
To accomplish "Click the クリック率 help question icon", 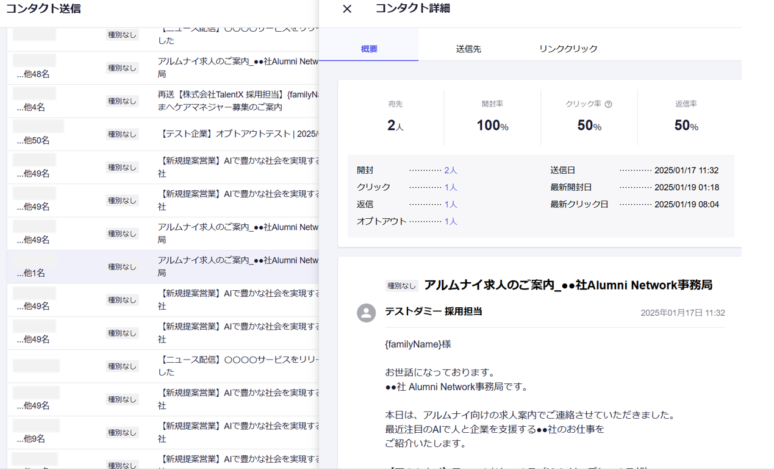I will [608, 104].
